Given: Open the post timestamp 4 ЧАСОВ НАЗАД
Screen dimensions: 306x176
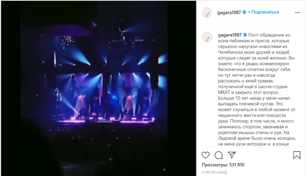Looking at the screenshot, I should point(214,172).
